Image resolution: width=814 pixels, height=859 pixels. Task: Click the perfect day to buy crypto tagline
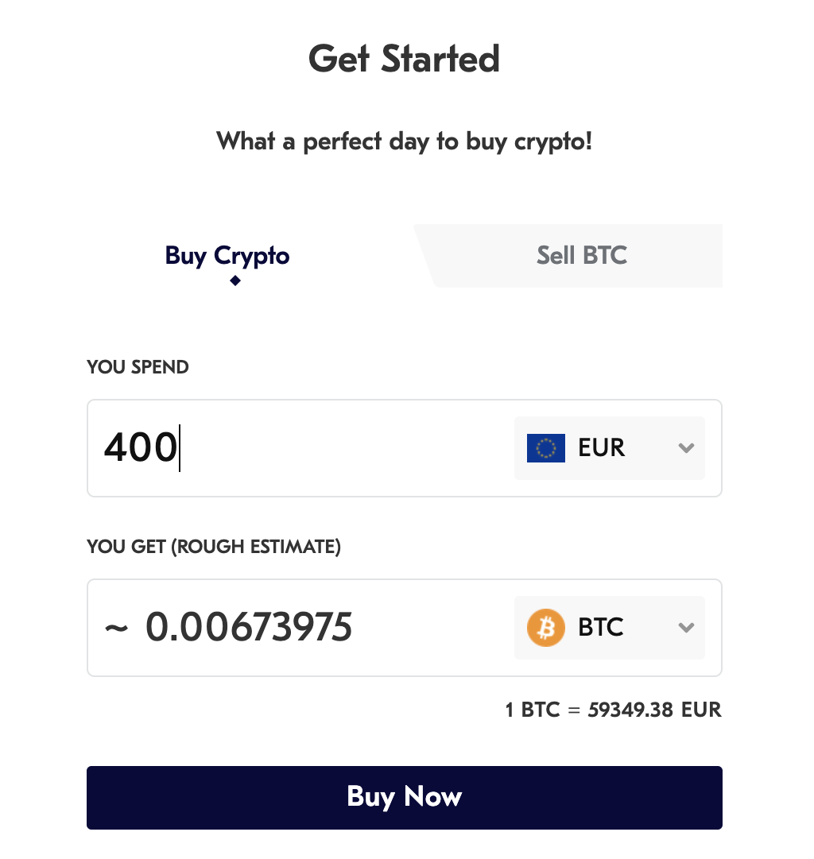click(404, 142)
